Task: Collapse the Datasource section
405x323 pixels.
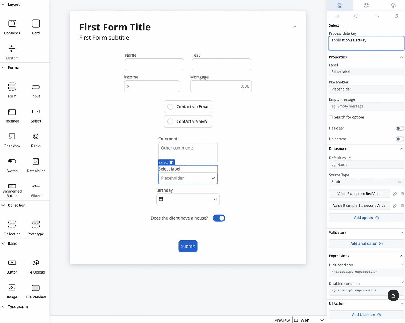Action: point(401,149)
